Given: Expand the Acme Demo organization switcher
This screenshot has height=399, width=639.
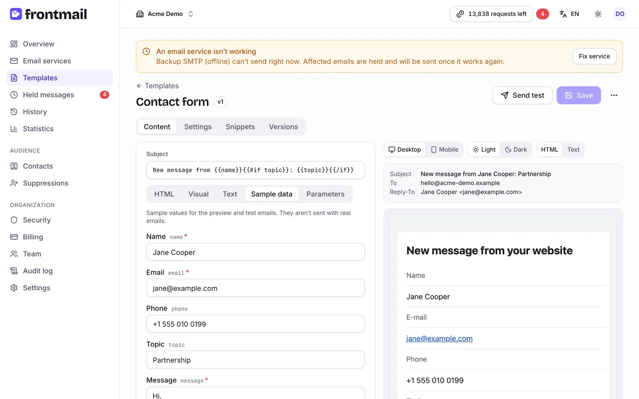Looking at the screenshot, I should click(x=165, y=14).
